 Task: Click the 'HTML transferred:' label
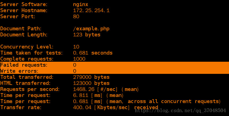(25, 83)
